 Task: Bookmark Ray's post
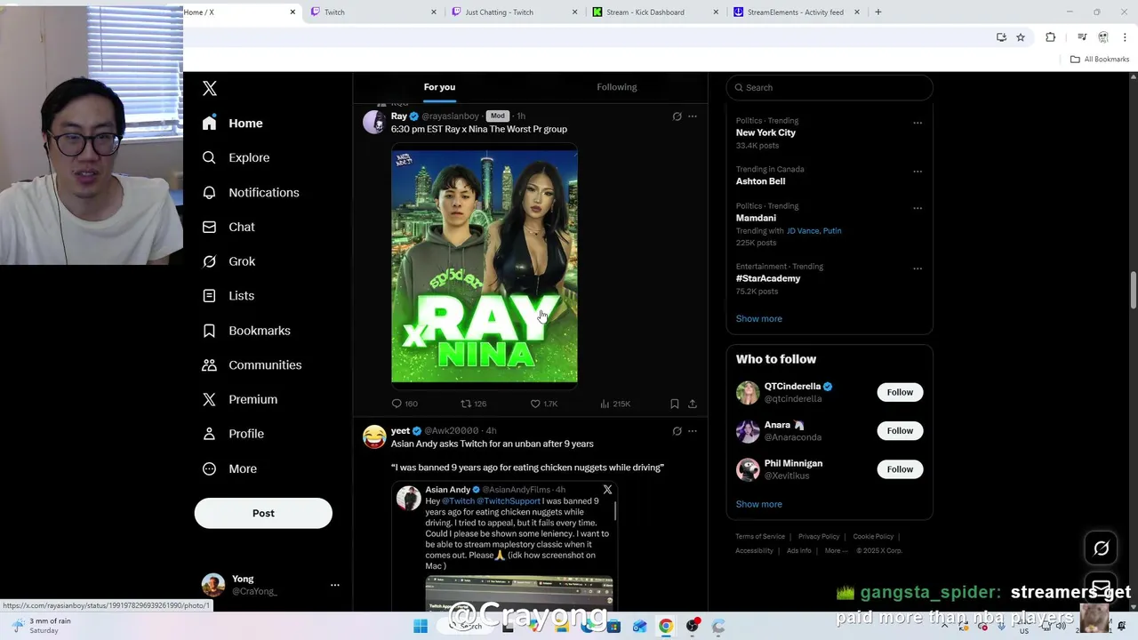pyautogui.click(x=675, y=404)
